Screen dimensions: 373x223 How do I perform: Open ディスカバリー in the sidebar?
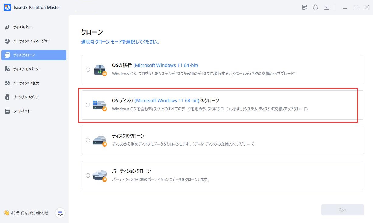tap(34, 27)
